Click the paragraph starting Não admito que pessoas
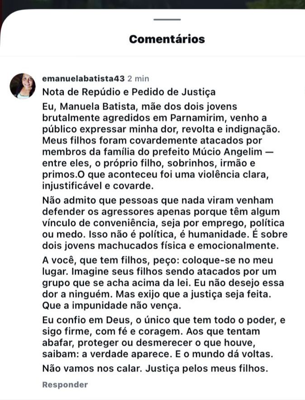Image resolution: width=305 pixels, height=400 pixels. 165,223
